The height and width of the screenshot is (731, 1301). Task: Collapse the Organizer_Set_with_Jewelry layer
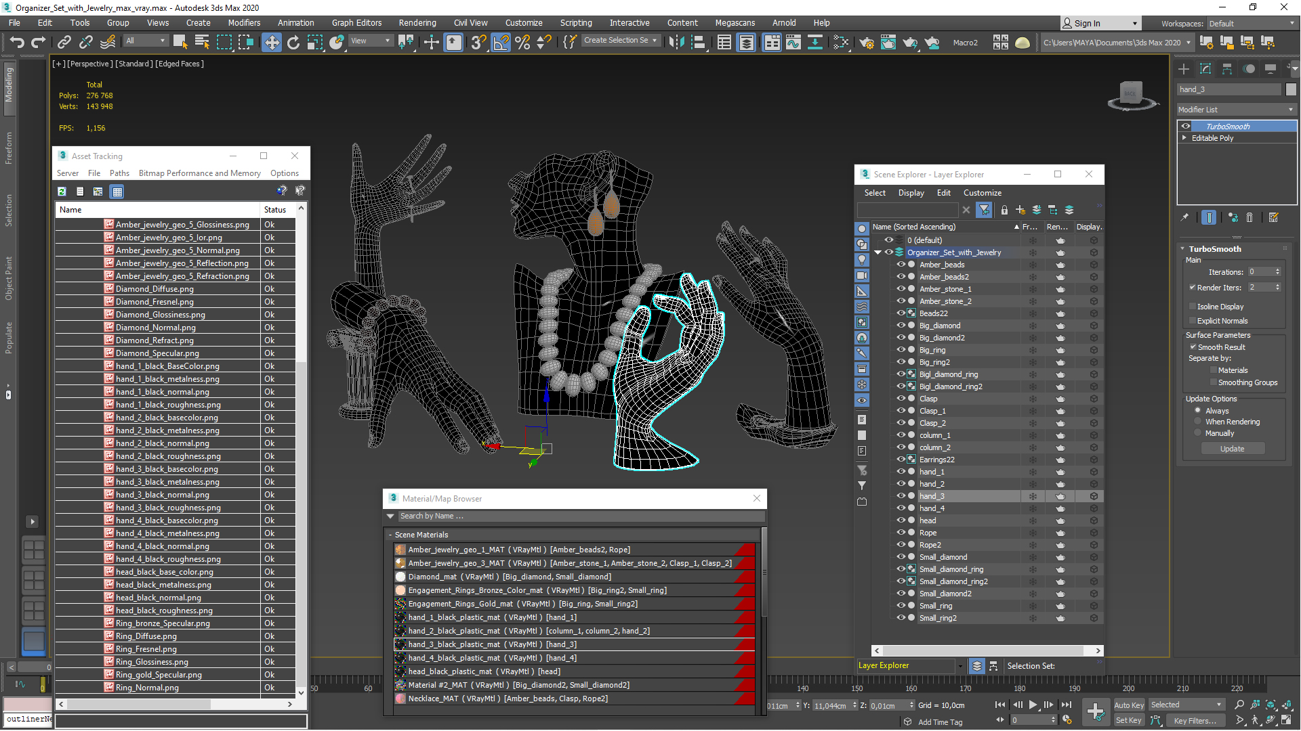(x=877, y=252)
